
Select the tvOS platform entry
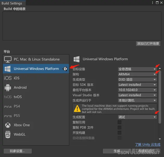point(36,97)
